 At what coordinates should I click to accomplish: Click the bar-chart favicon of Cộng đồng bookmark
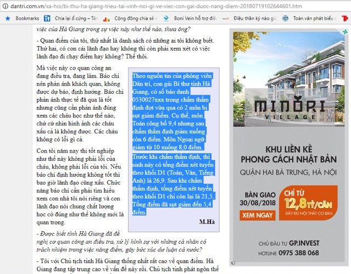107,19
